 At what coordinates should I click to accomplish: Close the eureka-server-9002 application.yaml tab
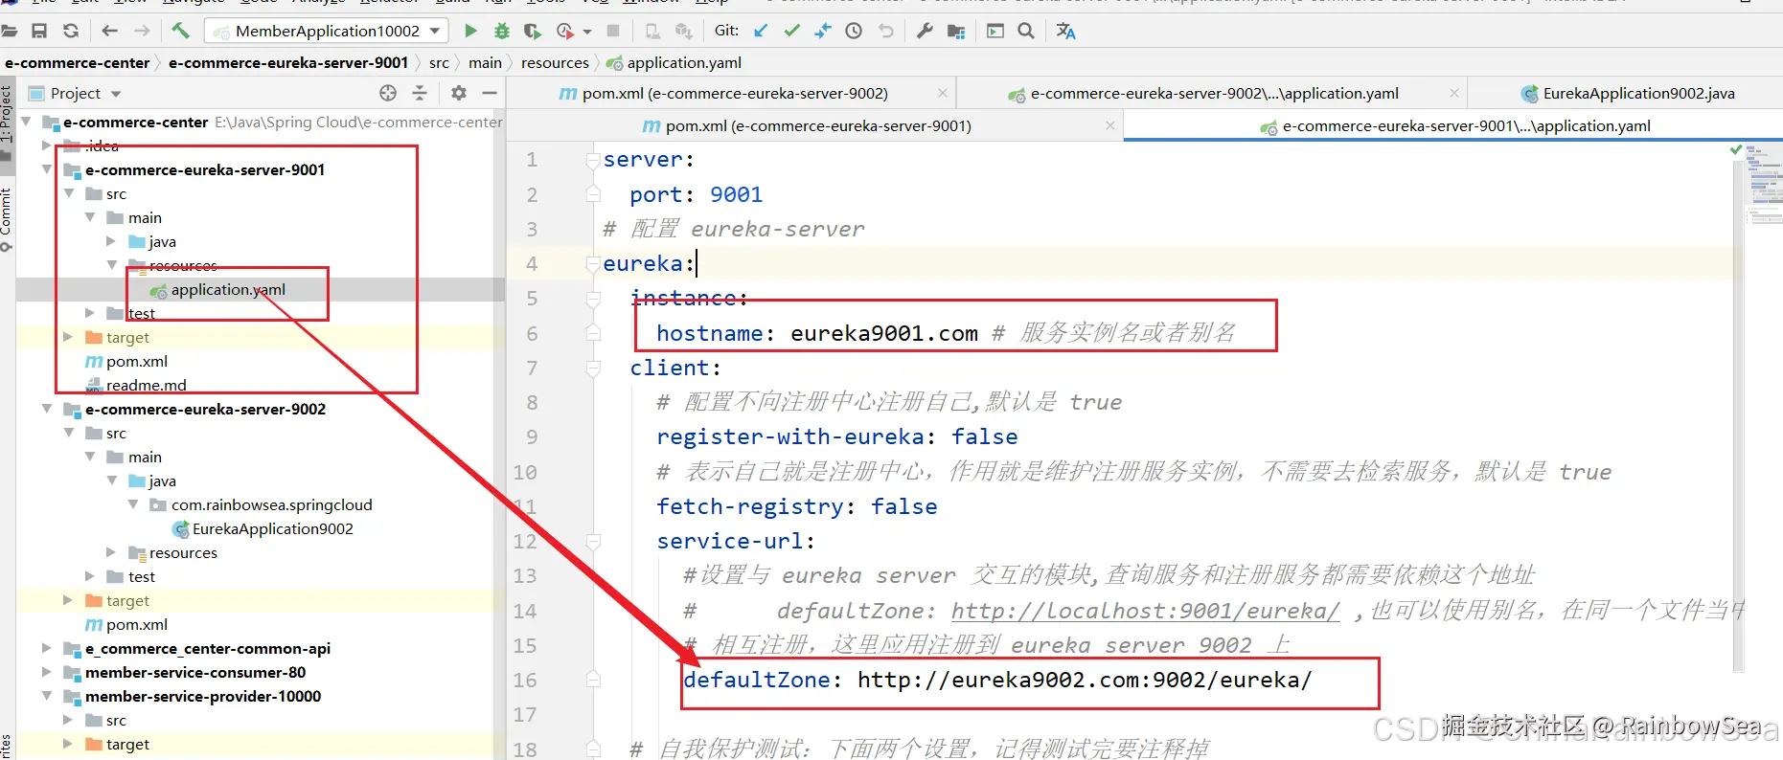tap(1454, 93)
